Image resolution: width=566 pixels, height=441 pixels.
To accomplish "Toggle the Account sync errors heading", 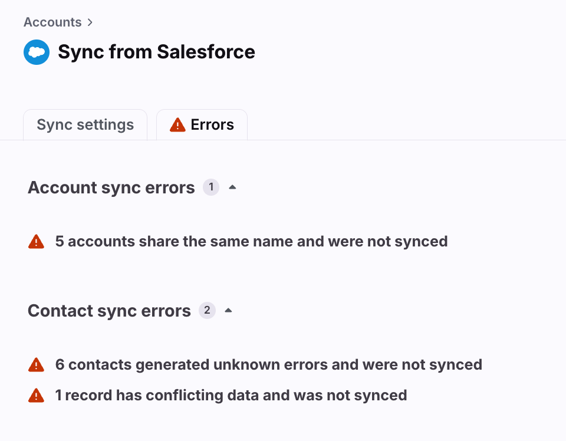I will [111, 187].
